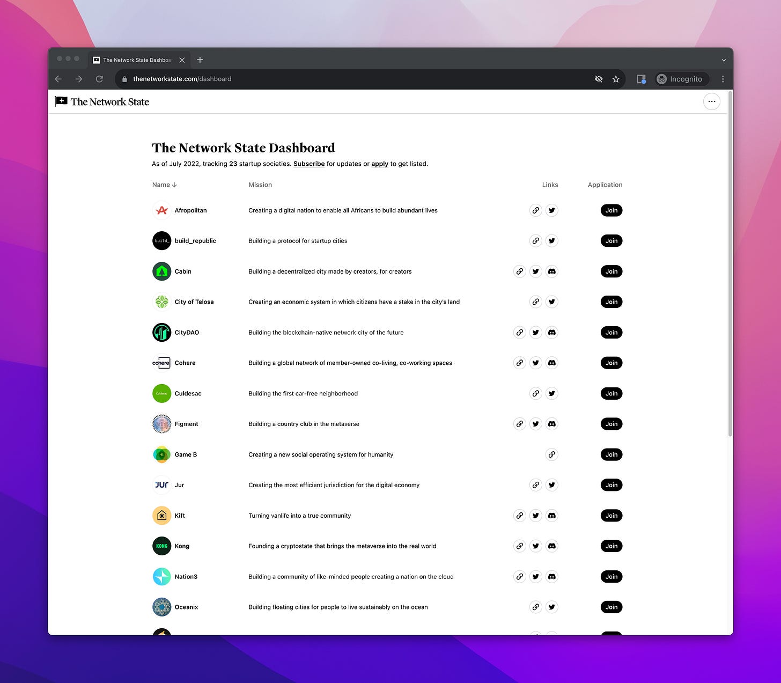Click Join for Oceanix
The width and height of the screenshot is (781, 683).
click(611, 607)
